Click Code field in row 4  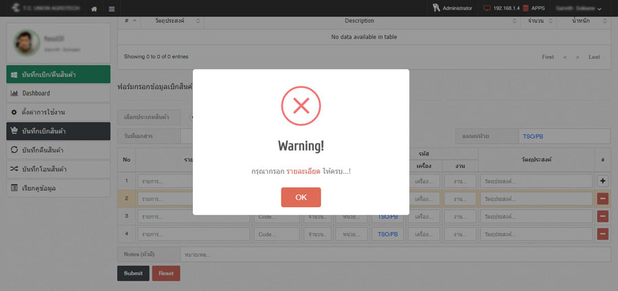coord(277,234)
